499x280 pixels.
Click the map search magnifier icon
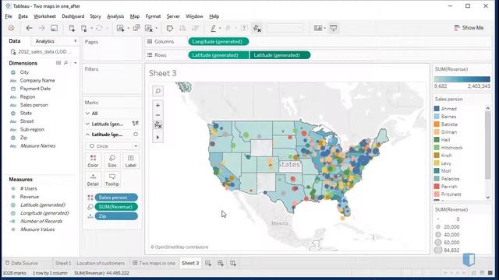coord(157,91)
